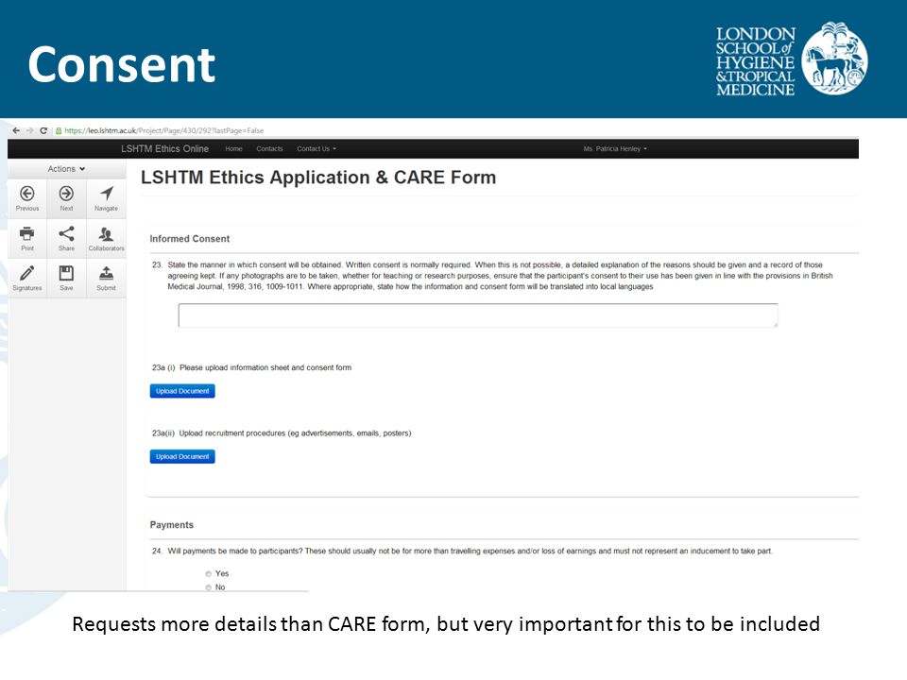The image size is (907, 680).
Task: Open Contacts in the navigation bar
Action: pyautogui.click(x=269, y=148)
